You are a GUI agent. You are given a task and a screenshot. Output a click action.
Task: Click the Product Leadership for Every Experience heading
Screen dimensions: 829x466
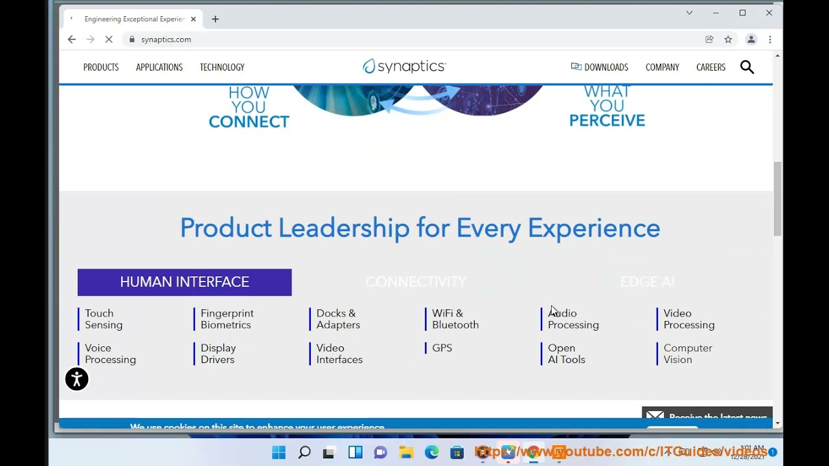[420, 228]
